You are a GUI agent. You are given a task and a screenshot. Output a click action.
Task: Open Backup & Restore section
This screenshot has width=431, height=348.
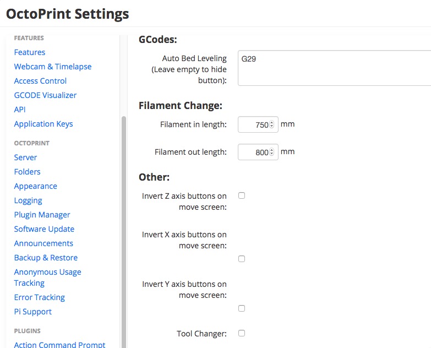(x=46, y=258)
